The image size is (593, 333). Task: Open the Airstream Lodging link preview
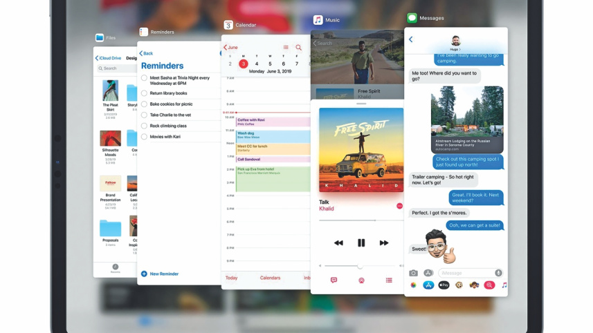pos(467,120)
